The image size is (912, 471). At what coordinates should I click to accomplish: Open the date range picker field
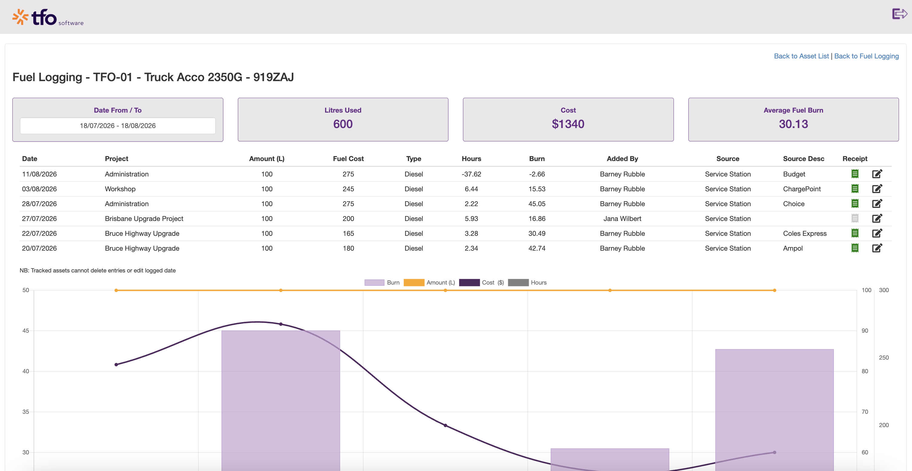(118, 126)
